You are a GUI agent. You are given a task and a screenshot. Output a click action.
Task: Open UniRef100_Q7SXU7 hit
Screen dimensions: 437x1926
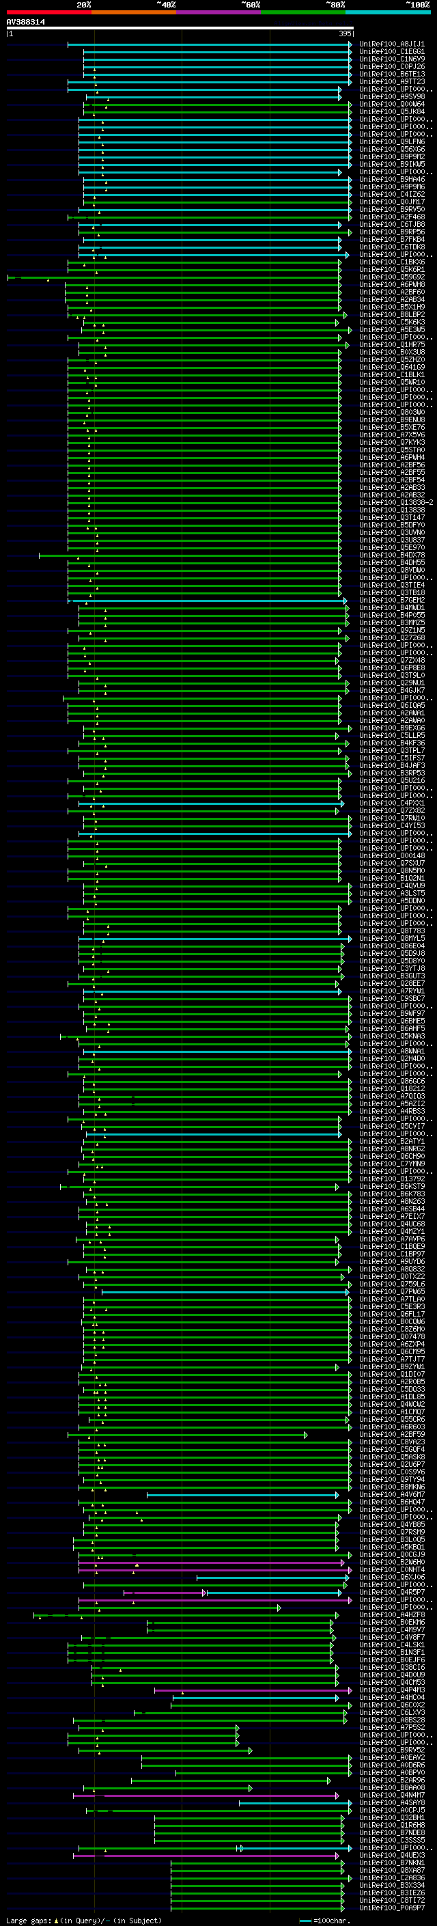[x=391, y=863]
